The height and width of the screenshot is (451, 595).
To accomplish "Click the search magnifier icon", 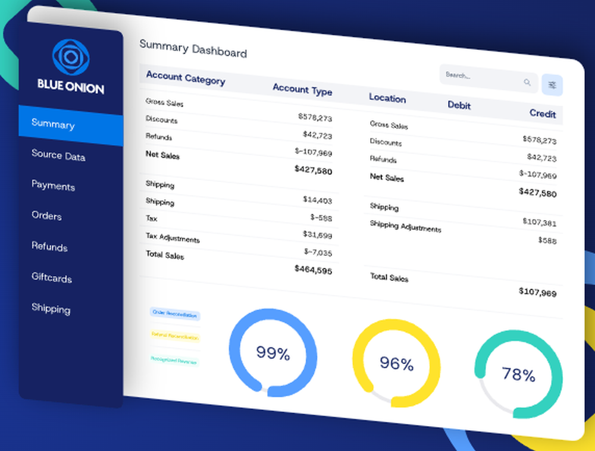I will pyautogui.click(x=527, y=82).
